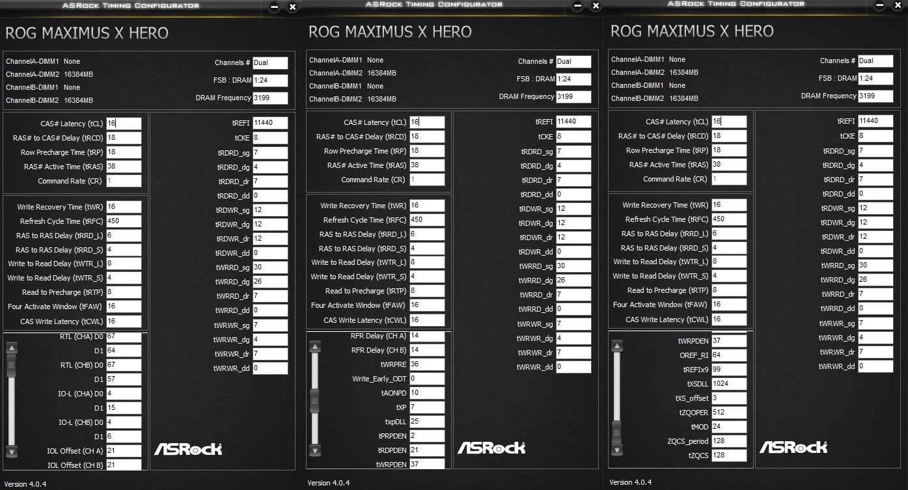Viewport: 908px width, 490px height.
Task: Click the scroll thumb beside the tZQOPER list
Action: coord(617,431)
